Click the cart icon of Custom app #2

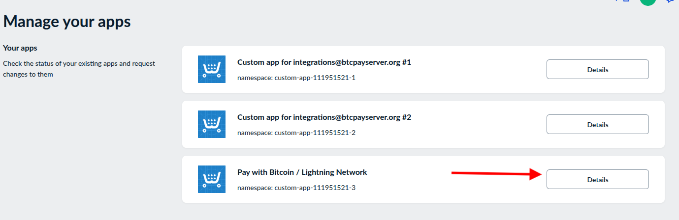tap(212, 124)
